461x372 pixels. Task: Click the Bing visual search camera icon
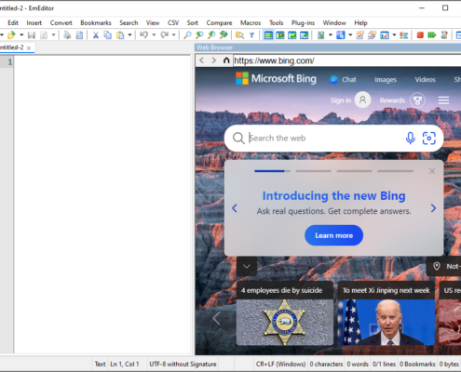point(429,139)
